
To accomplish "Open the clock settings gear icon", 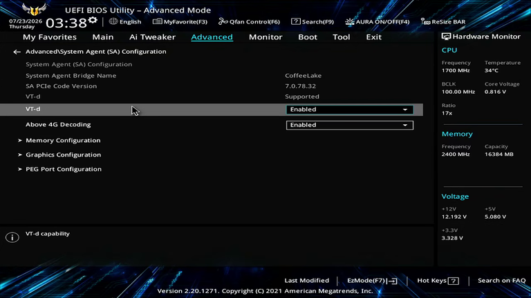I will click(93, 20).
